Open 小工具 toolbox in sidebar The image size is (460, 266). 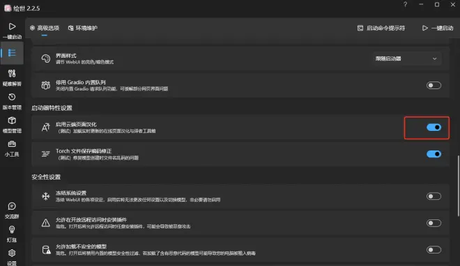(12, 148)
